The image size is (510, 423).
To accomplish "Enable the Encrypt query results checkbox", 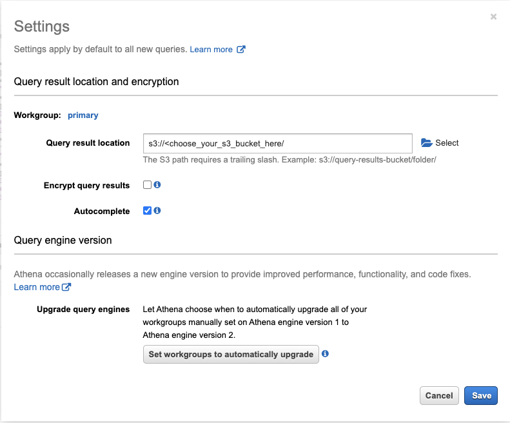I will (x=147, y=185).
